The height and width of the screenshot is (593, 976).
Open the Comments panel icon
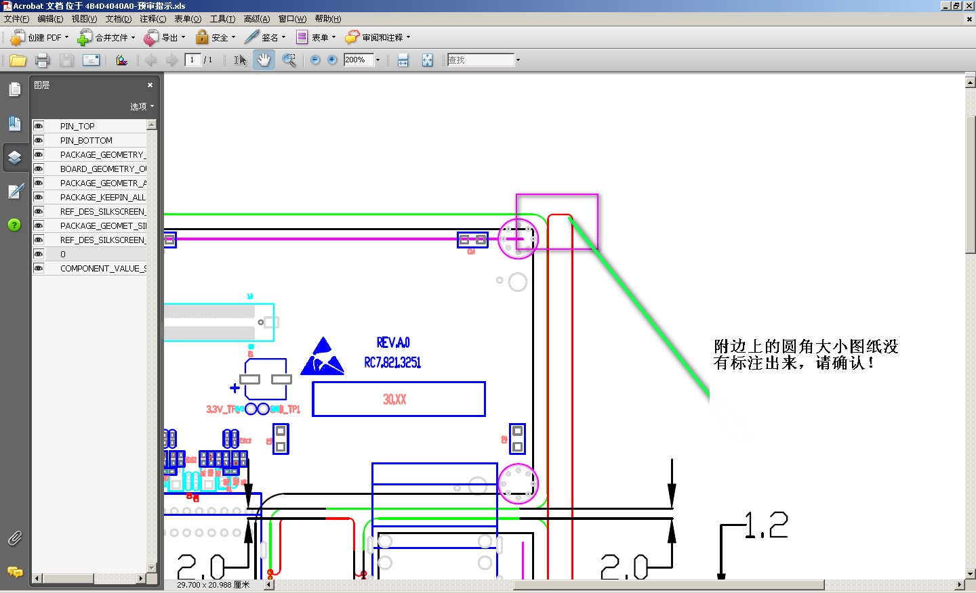(14, 572)
